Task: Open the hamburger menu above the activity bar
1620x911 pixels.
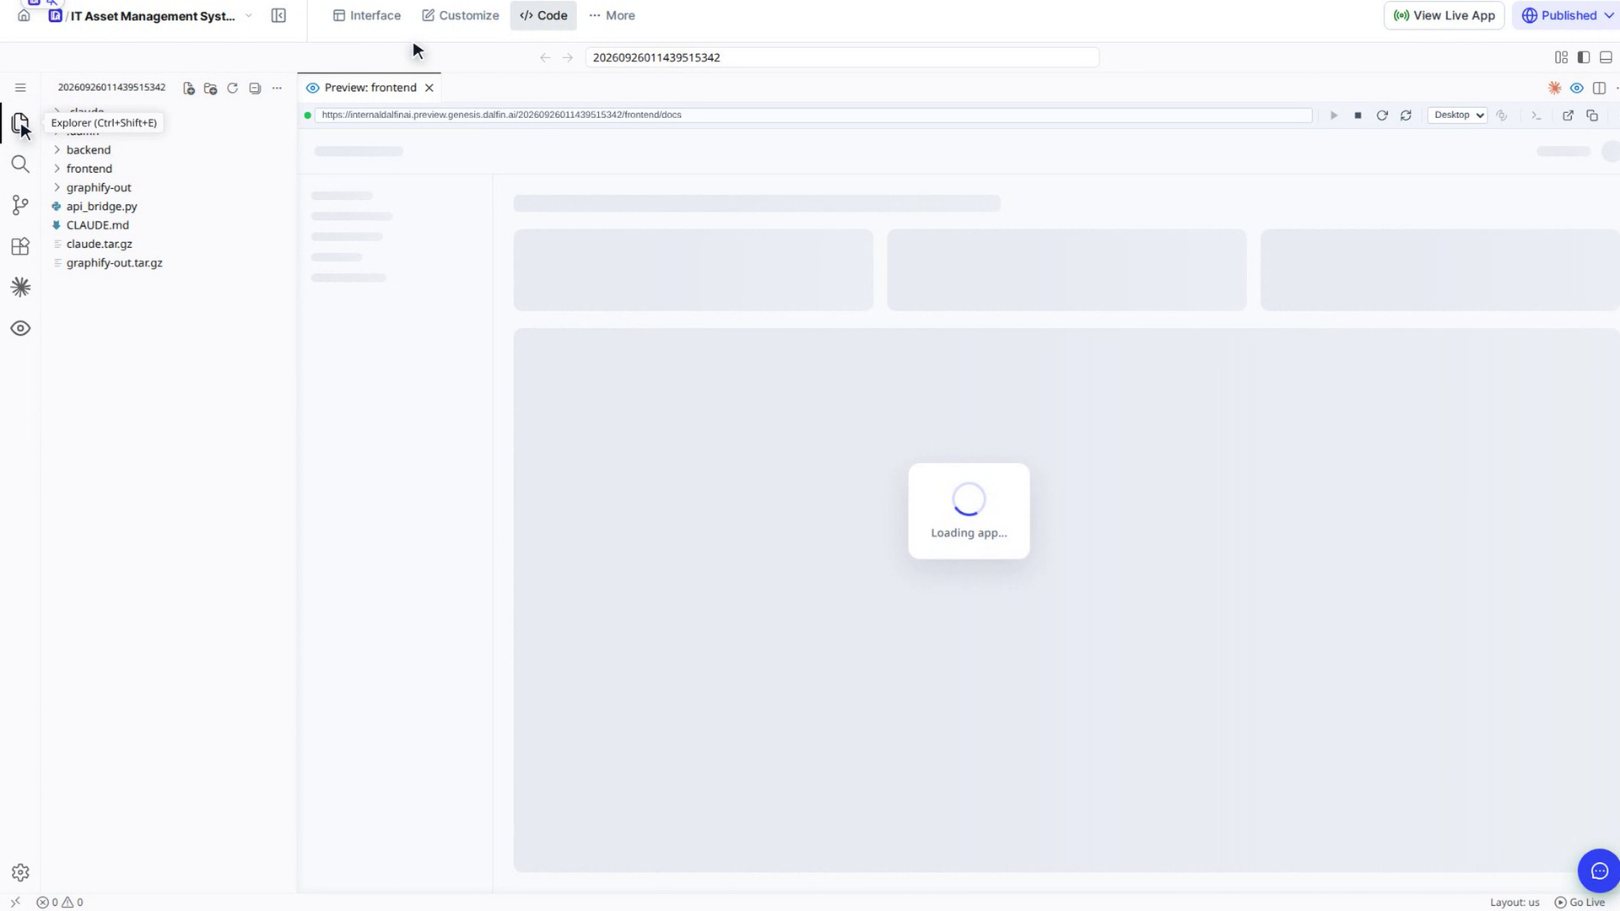Action: pyautogui.click(x=20, y=88)
